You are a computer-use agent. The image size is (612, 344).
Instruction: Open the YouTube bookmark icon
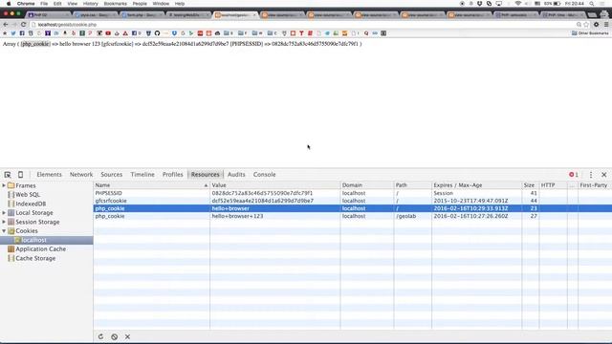[x=108, y=33]
